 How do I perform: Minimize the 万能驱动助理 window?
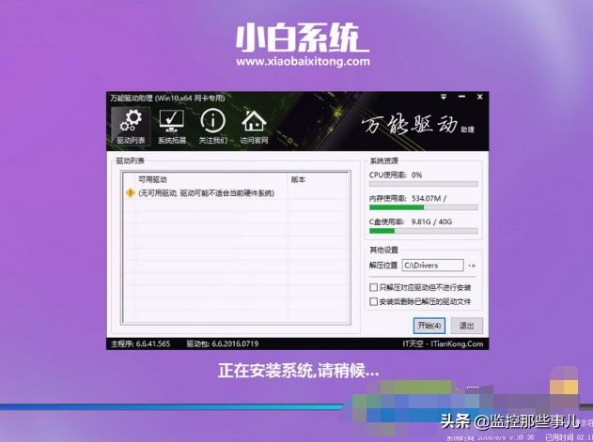point(461,97)
